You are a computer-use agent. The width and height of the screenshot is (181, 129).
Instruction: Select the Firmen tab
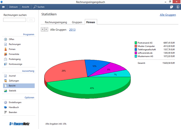pos(91,22)
